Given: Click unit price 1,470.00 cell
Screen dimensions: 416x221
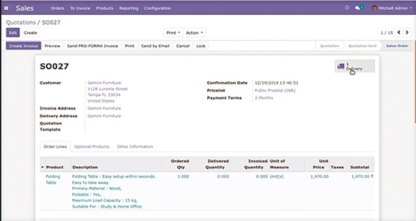Looking at the screenshot, I should pyautogui.click(x=319, y=176).
